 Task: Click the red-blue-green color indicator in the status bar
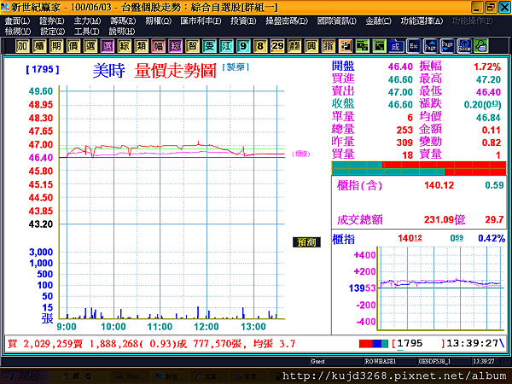(374, 344)
